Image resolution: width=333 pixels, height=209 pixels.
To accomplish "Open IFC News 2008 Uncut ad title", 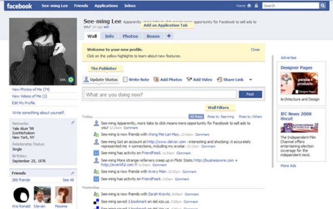I will (296, 116).
